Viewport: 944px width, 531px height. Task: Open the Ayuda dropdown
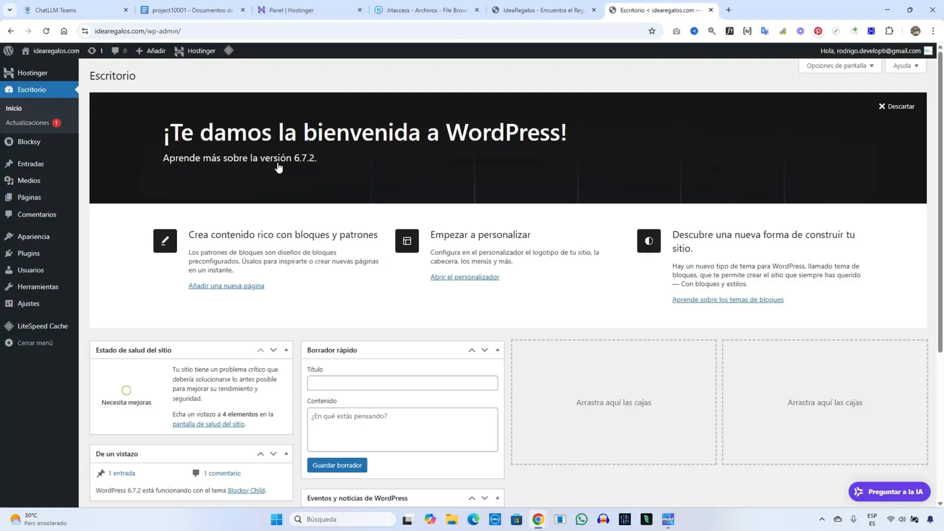coord(904,65)
